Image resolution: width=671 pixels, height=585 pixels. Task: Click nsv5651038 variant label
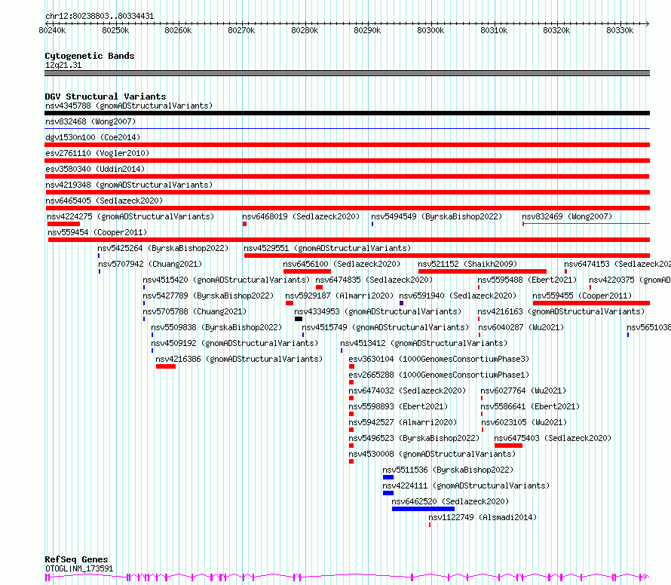(648, 327)
